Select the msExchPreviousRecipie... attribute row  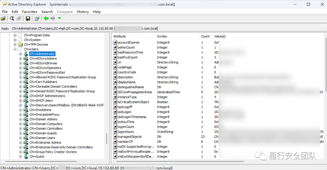point(217,152)
